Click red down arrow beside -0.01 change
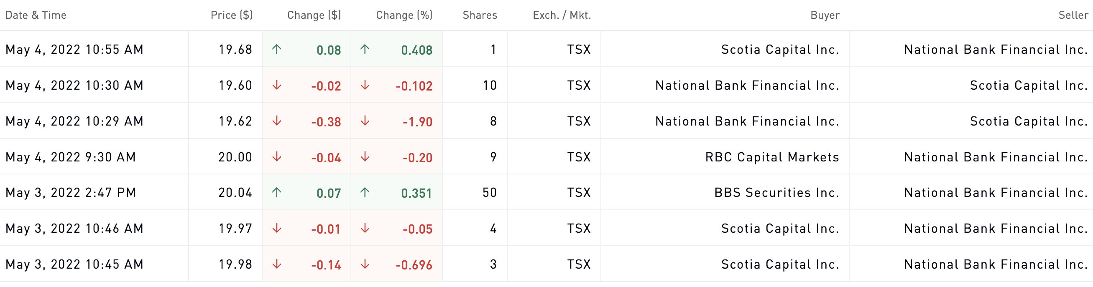Viewport: 1093px width, 287px height. click(277, 229)
